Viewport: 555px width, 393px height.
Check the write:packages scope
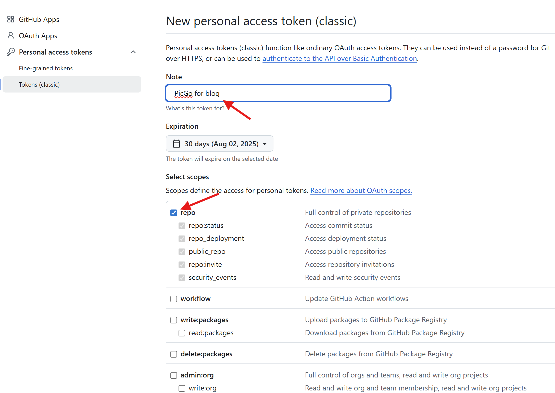[174, 320]
